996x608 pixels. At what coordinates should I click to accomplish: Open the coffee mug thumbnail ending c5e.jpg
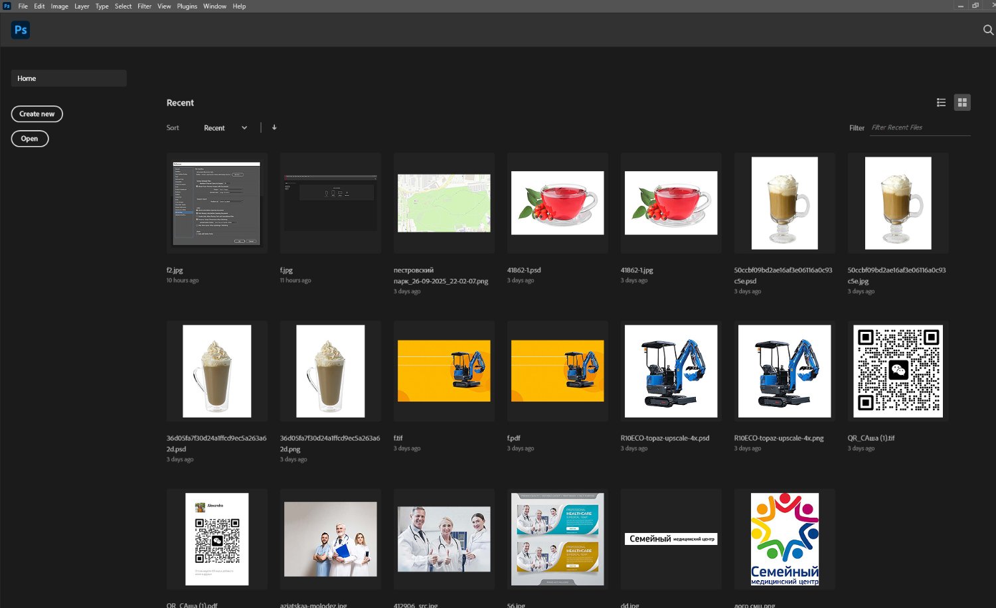click(898, 203)
